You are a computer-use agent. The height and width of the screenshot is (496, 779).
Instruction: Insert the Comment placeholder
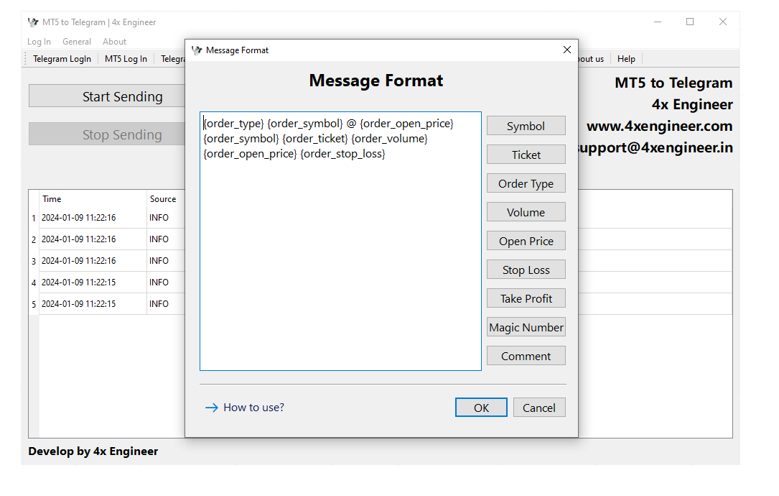(x=526, y=357)
